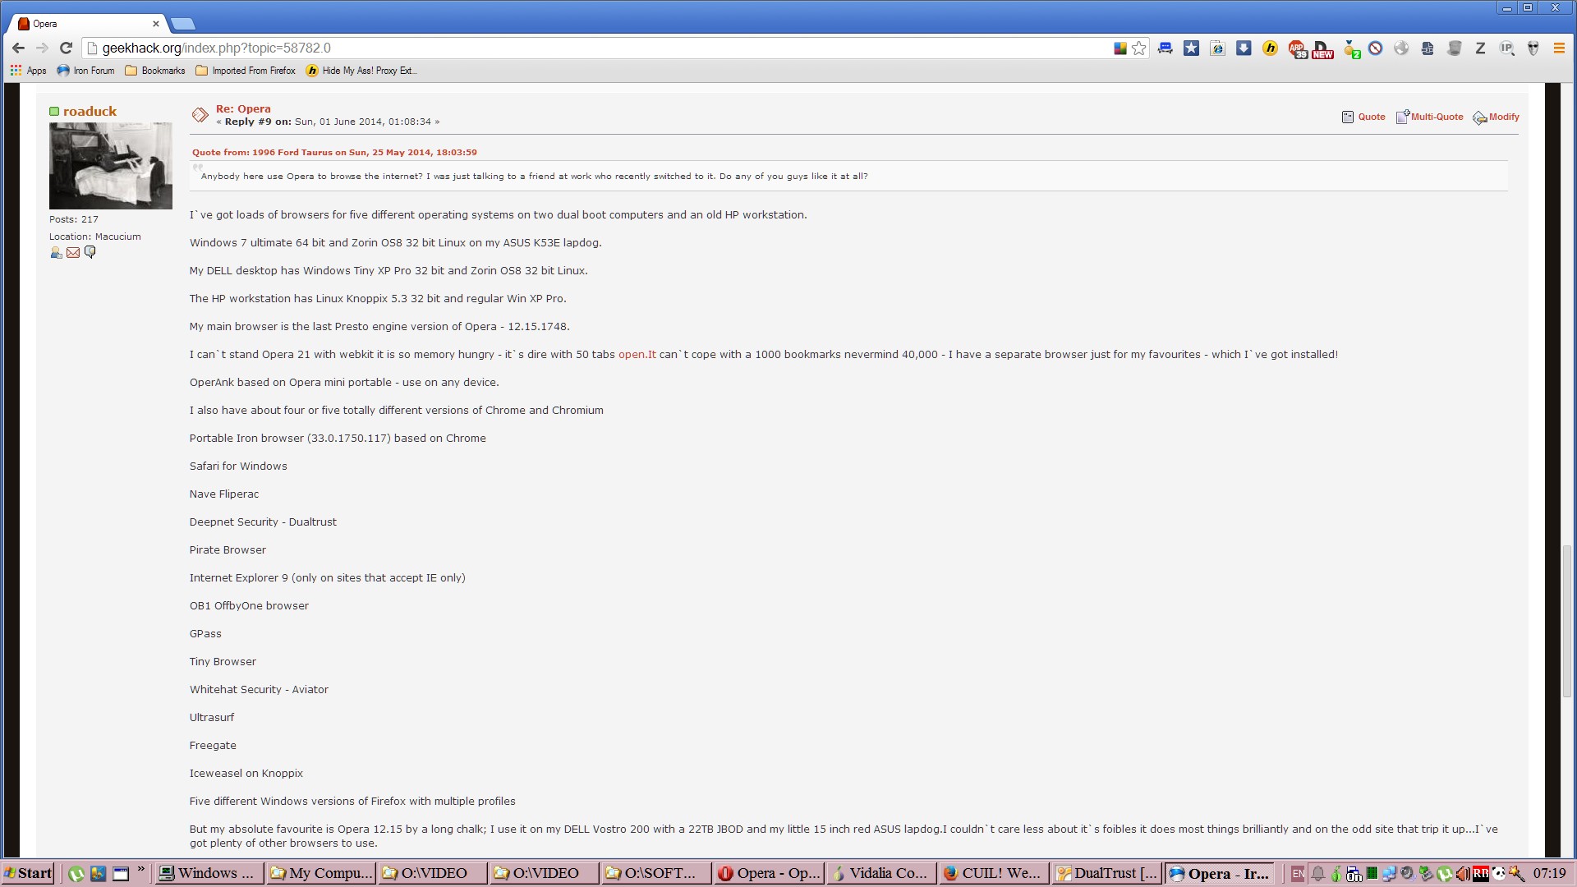Click the Z extension icon
This screenshot has height=887, width=1577.
[x=1480, y=48]
